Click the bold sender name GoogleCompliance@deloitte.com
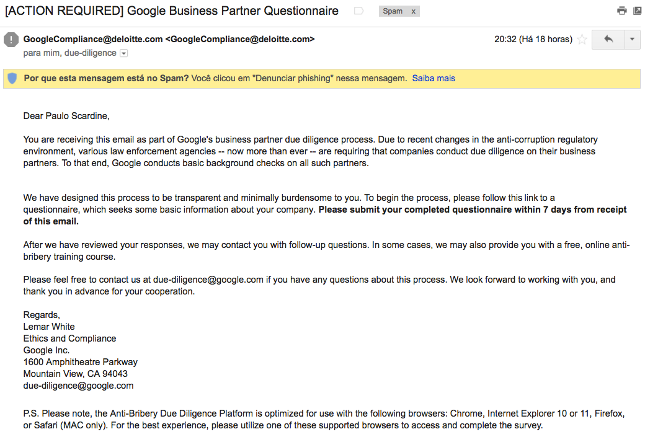 point(93,39)
